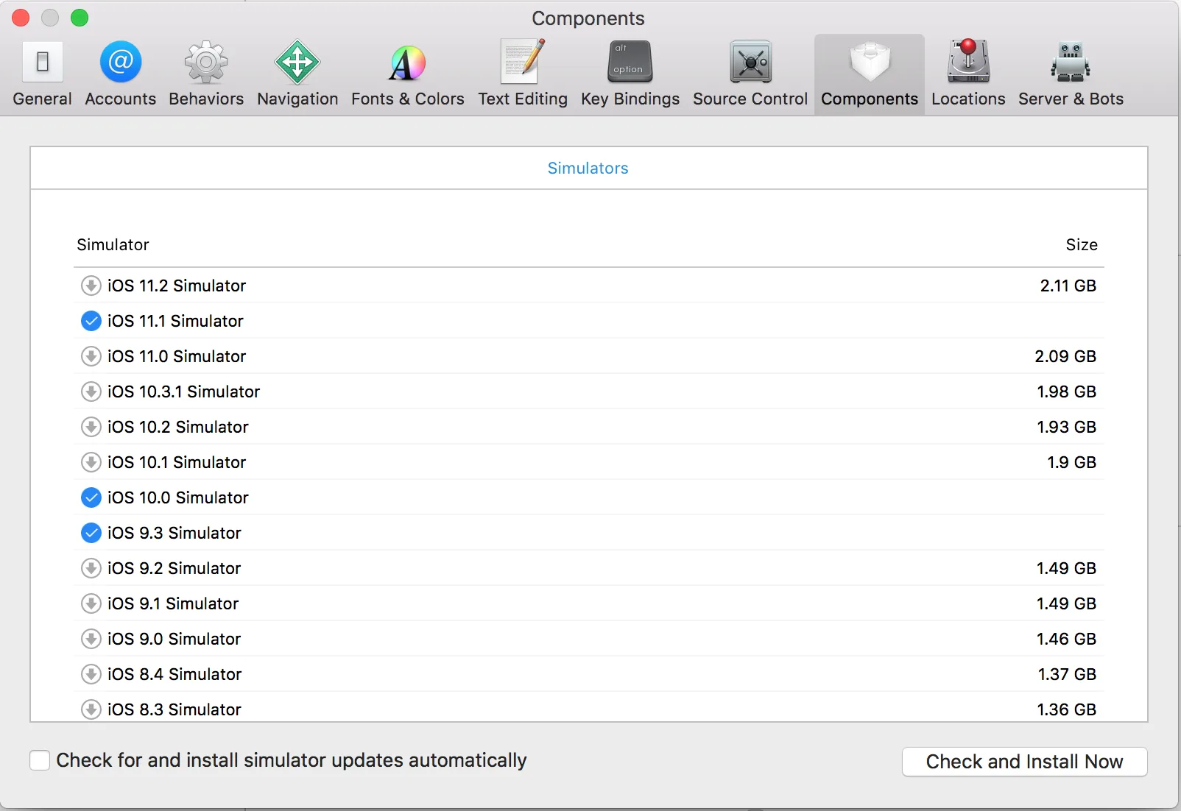The height and width of the screenshot is (811, 1181).
Task: Click the installed checkmark for iOS 9.3
Action: tap(91, 533)
